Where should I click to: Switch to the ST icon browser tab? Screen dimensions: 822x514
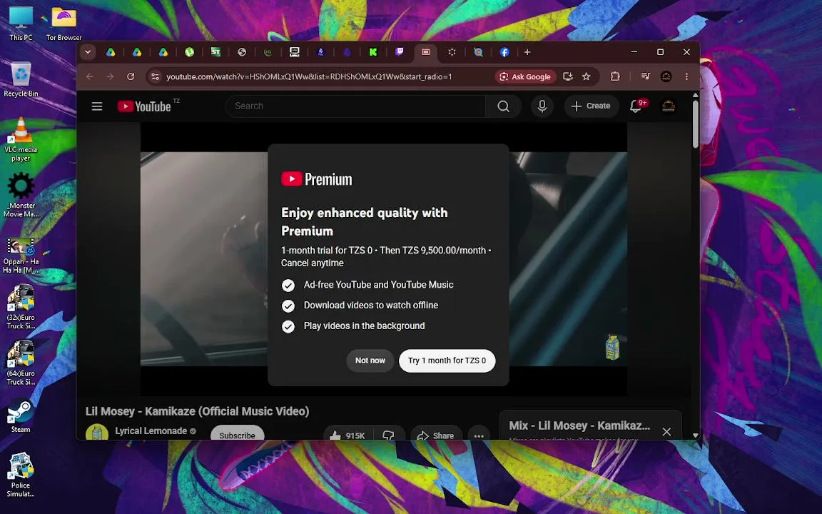point(215,52)
